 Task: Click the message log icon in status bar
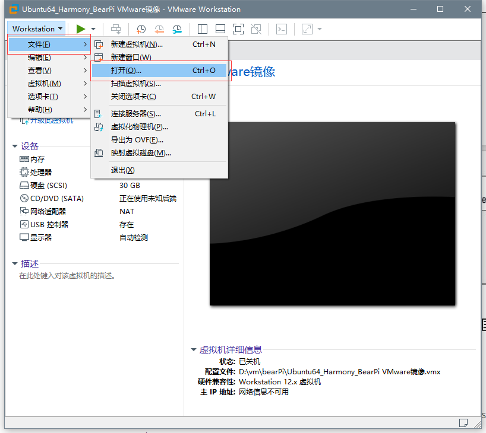(x=463, y=423)
